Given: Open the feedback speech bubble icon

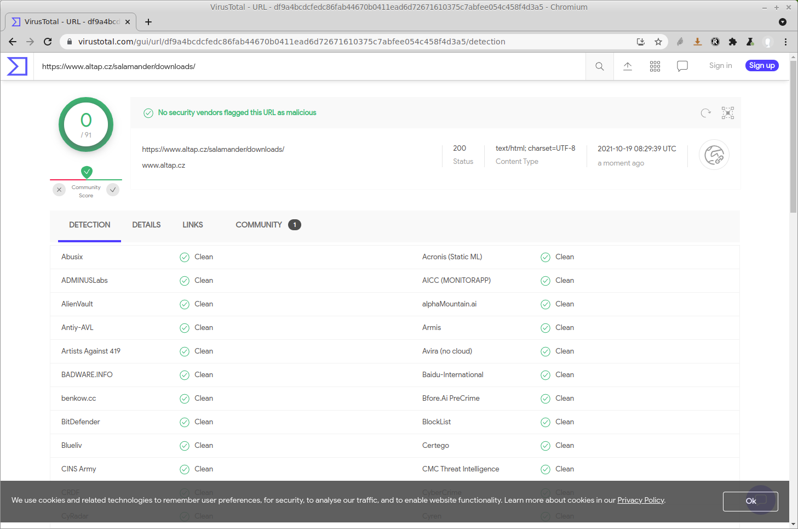Looking at the screenshot, I should coord(682,66).
